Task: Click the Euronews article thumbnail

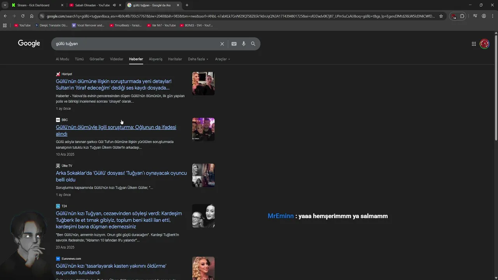Action: [x=203, y=268]
